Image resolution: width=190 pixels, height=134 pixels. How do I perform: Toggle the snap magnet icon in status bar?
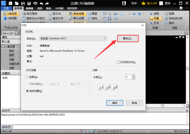81,131
